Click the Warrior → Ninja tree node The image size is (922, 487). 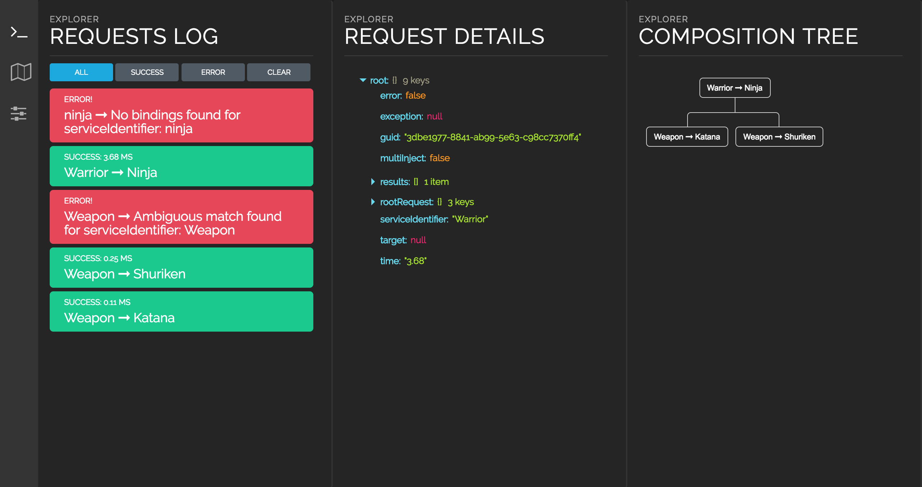tap(735, 88)
